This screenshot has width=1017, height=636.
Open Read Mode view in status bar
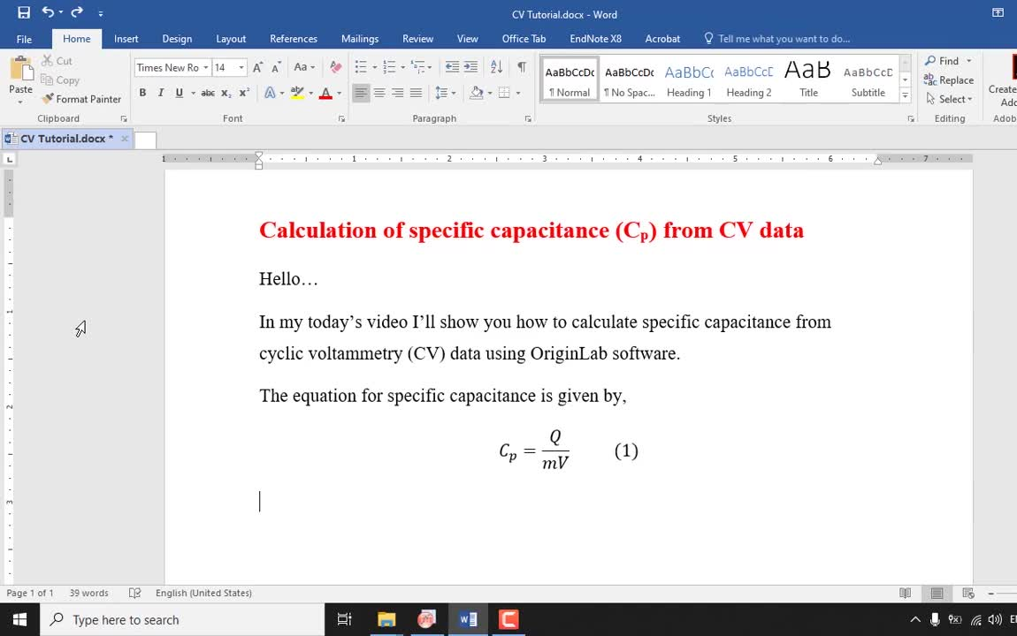click(905, 593)
